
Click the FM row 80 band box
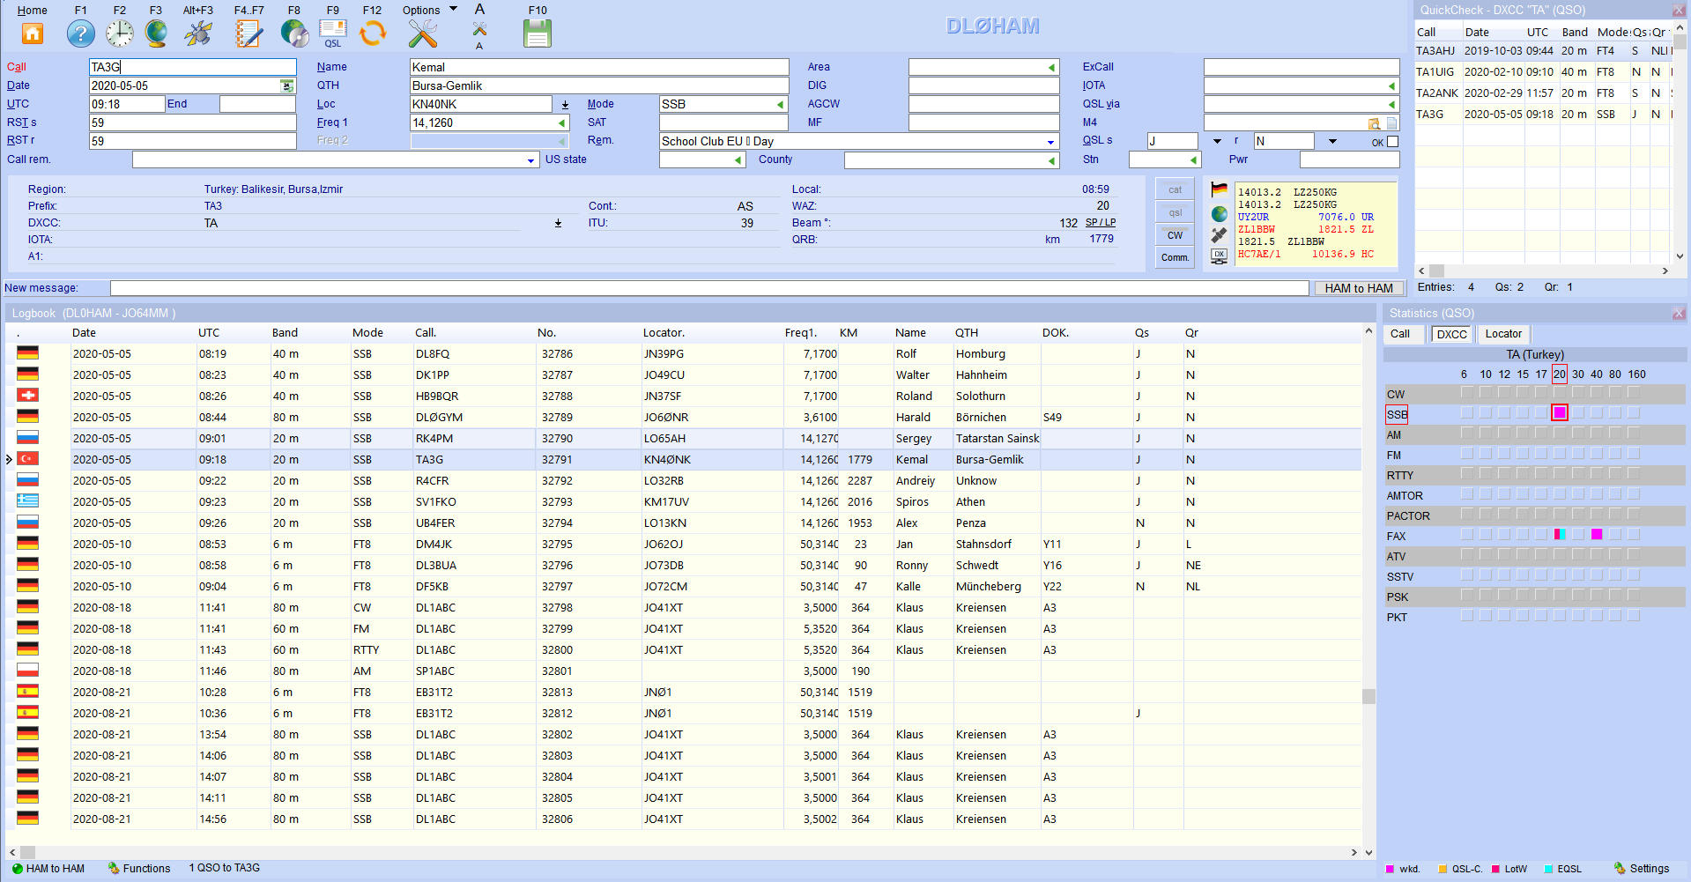point(1615,453)
